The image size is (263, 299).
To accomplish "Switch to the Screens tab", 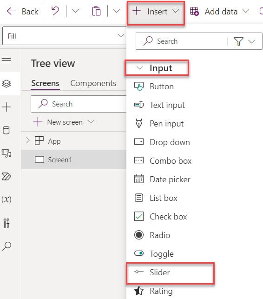I will 46,83.
